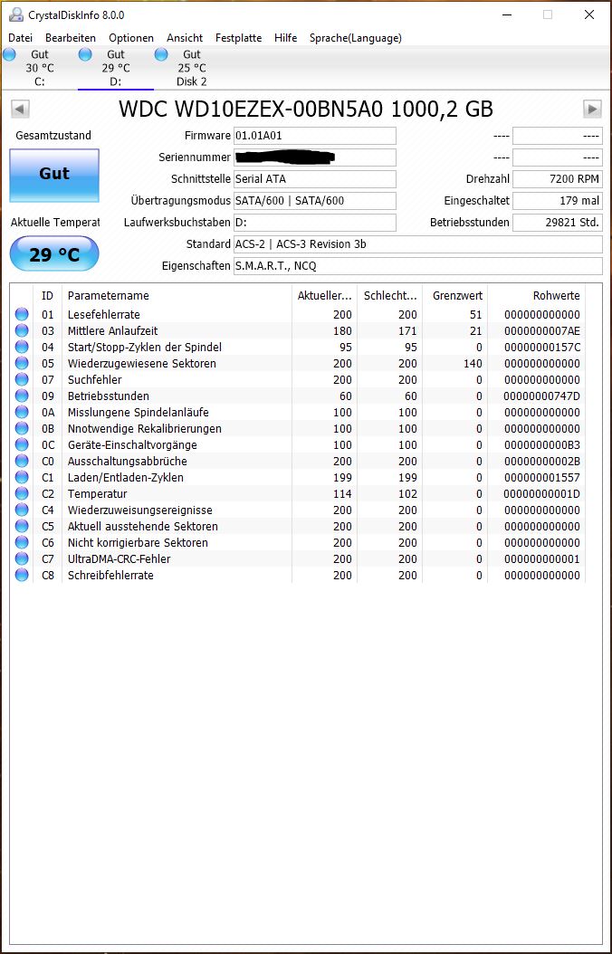The width and height of the screenshot is (612, 954).
Task: Open the Sprache(Language) menu
Action: coord(356,38)
